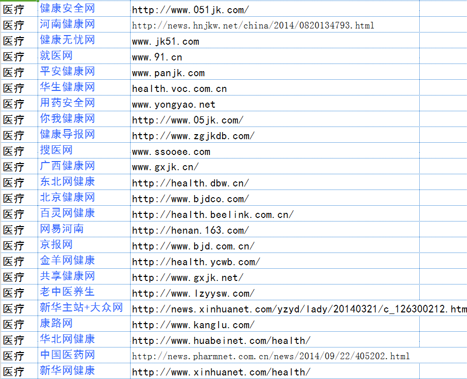Click '医疗' beside 网易河南

tap(19, 229)
